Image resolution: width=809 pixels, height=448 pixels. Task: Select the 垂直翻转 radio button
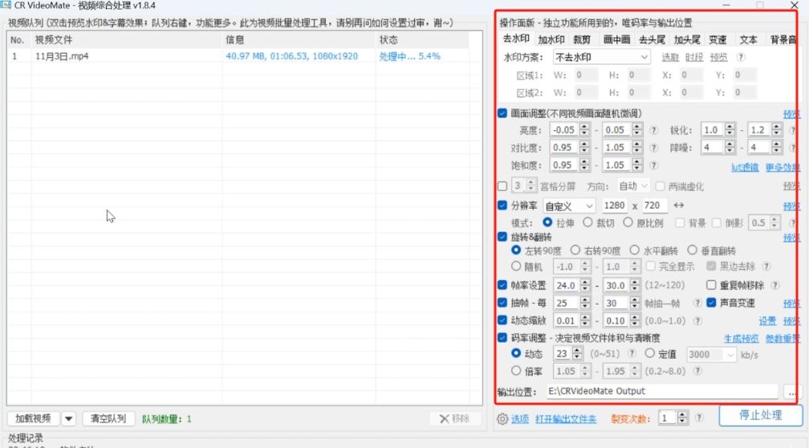click(693, 250)
